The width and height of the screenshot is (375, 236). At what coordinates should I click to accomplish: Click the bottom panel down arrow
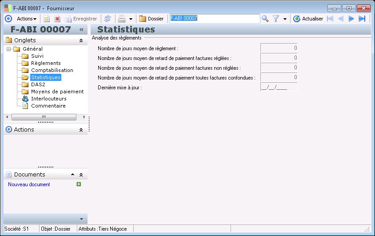(x=81, y=219)
